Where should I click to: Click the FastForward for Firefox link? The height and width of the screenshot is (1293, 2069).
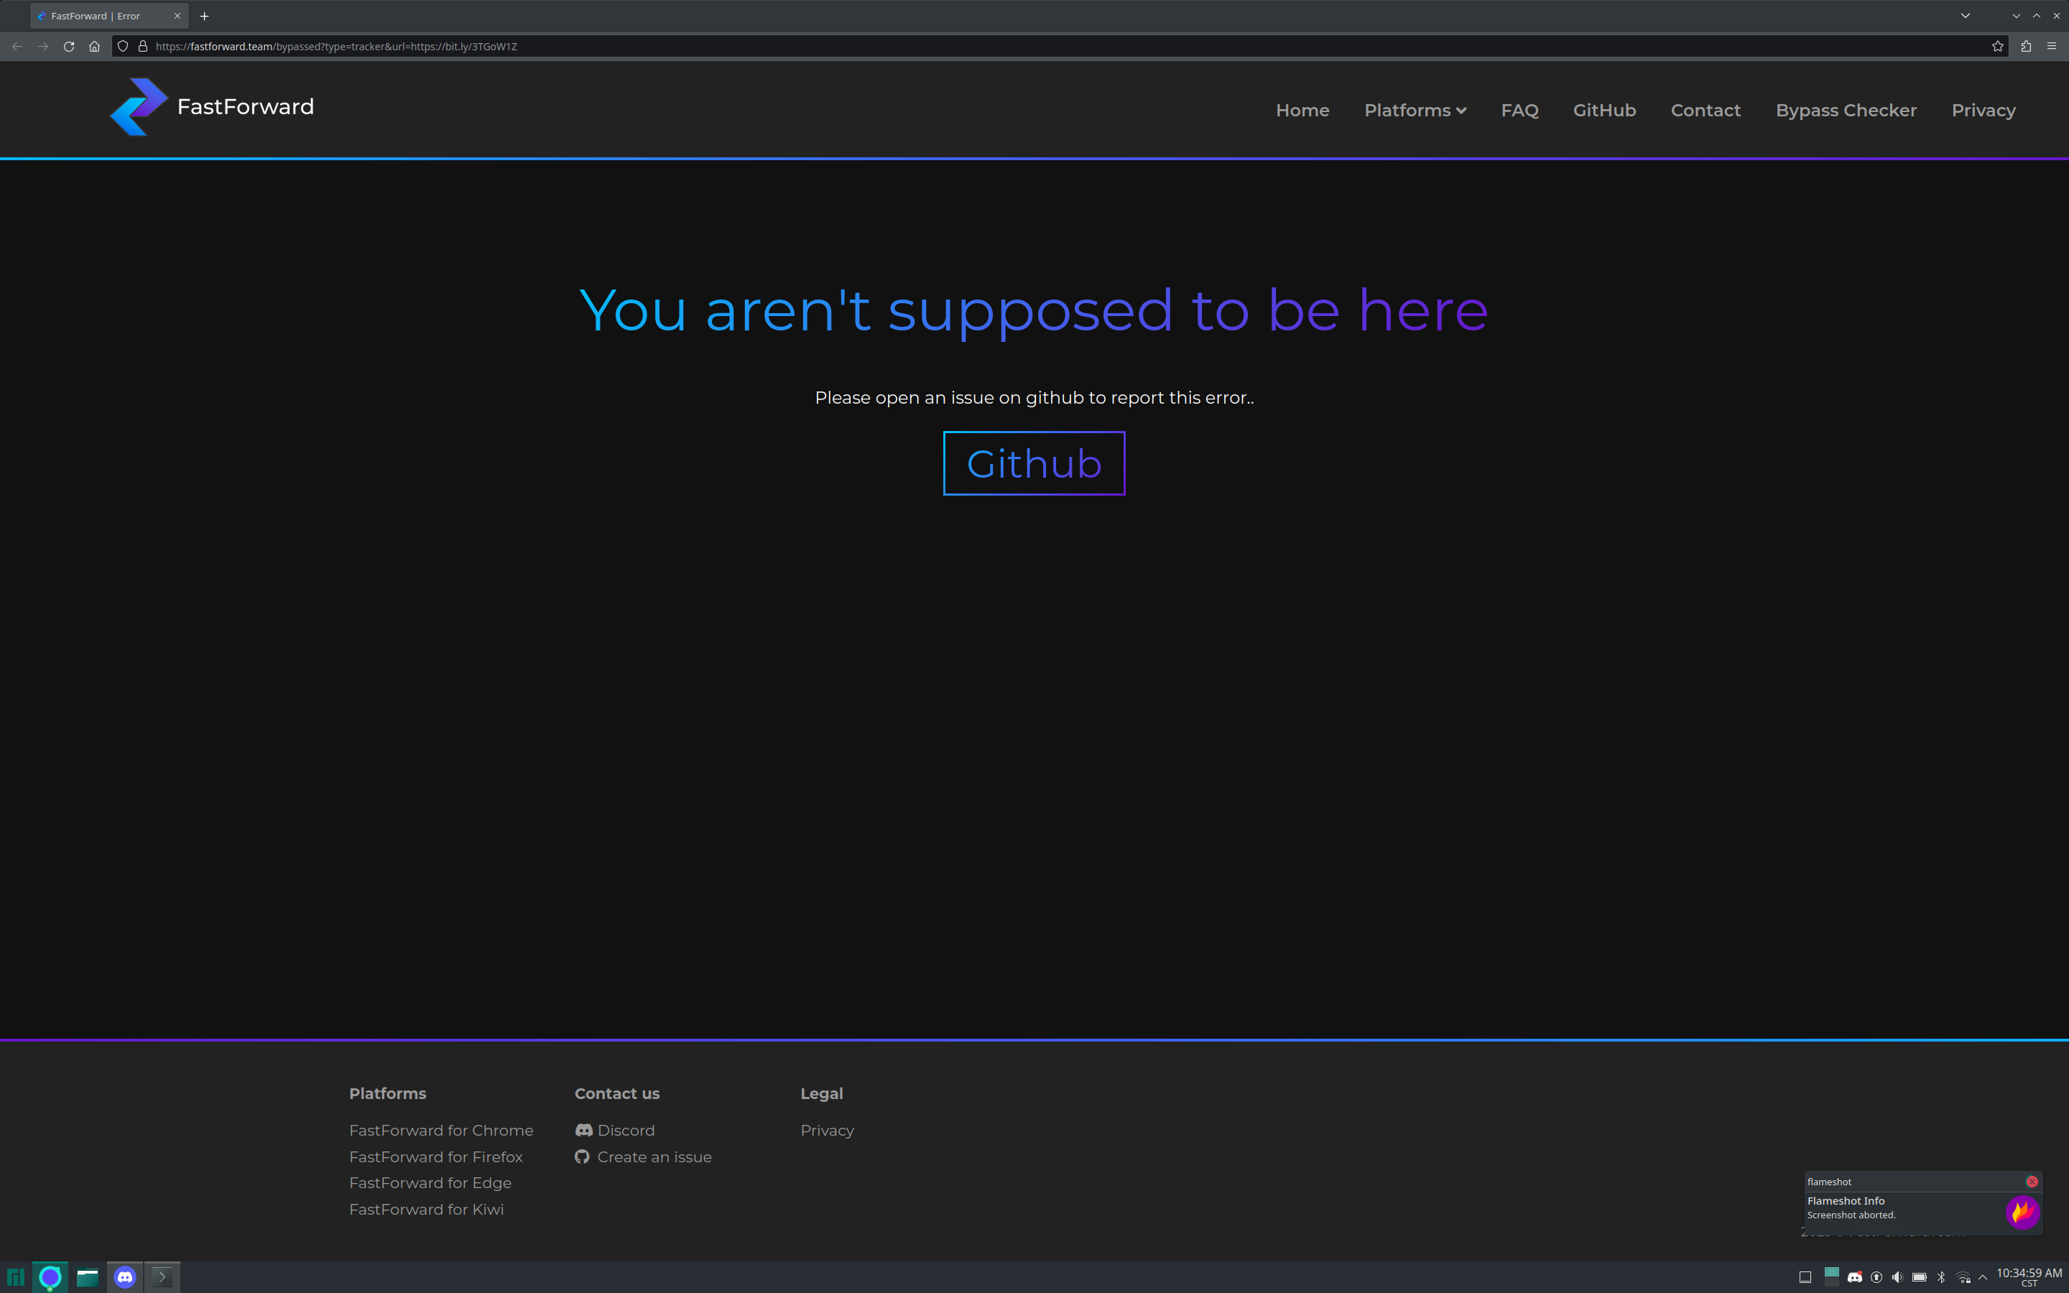(437, 1156)
